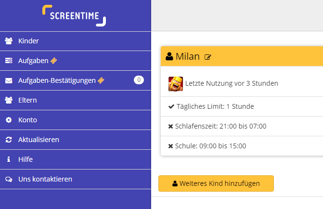Image resolution: width=323 pixels, height=209 pixels.
Task: Open the Kinder menu item
Action: [76, 41]
